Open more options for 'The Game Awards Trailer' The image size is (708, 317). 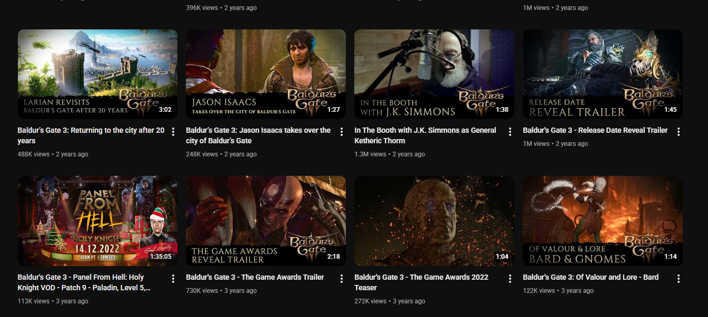click(x=342, y=279)
